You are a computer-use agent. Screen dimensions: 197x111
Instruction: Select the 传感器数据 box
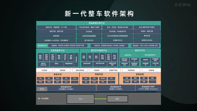pos(131,70)
